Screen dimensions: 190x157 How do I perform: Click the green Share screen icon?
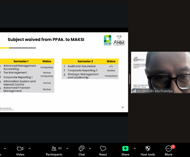pyautogui.click(x=125, y=148)
